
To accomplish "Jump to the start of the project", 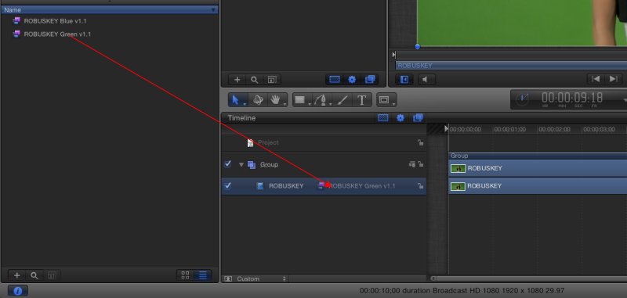I will [x=596, y=79].
